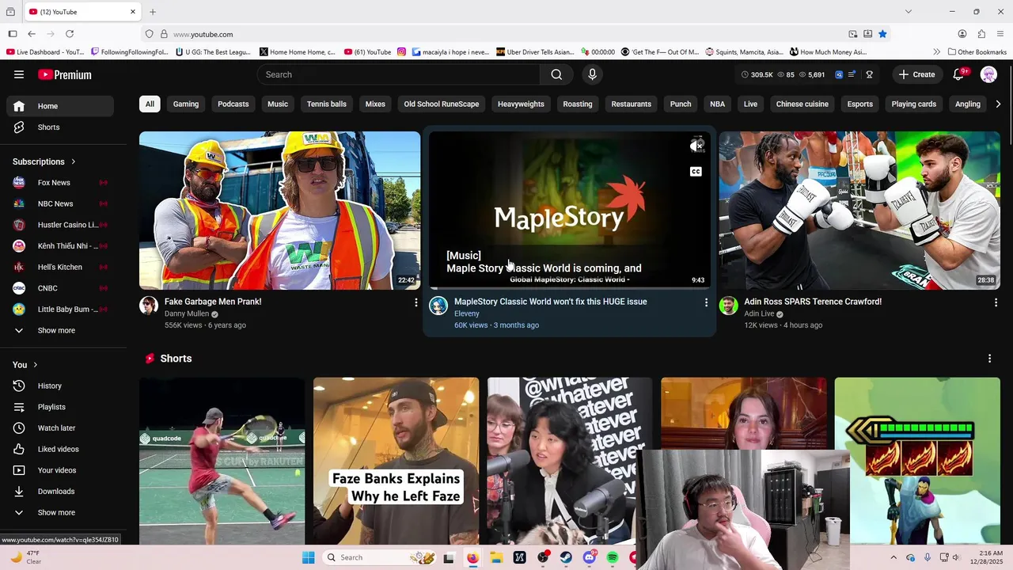Click the search magnifier button
1013x570 pixels.
(x=556, y=74)
